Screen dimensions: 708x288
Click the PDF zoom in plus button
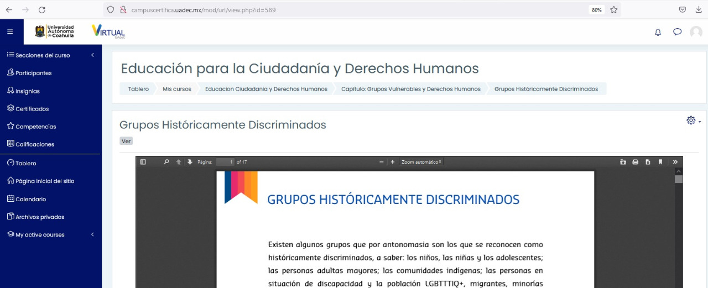click(x=393, y=162)
